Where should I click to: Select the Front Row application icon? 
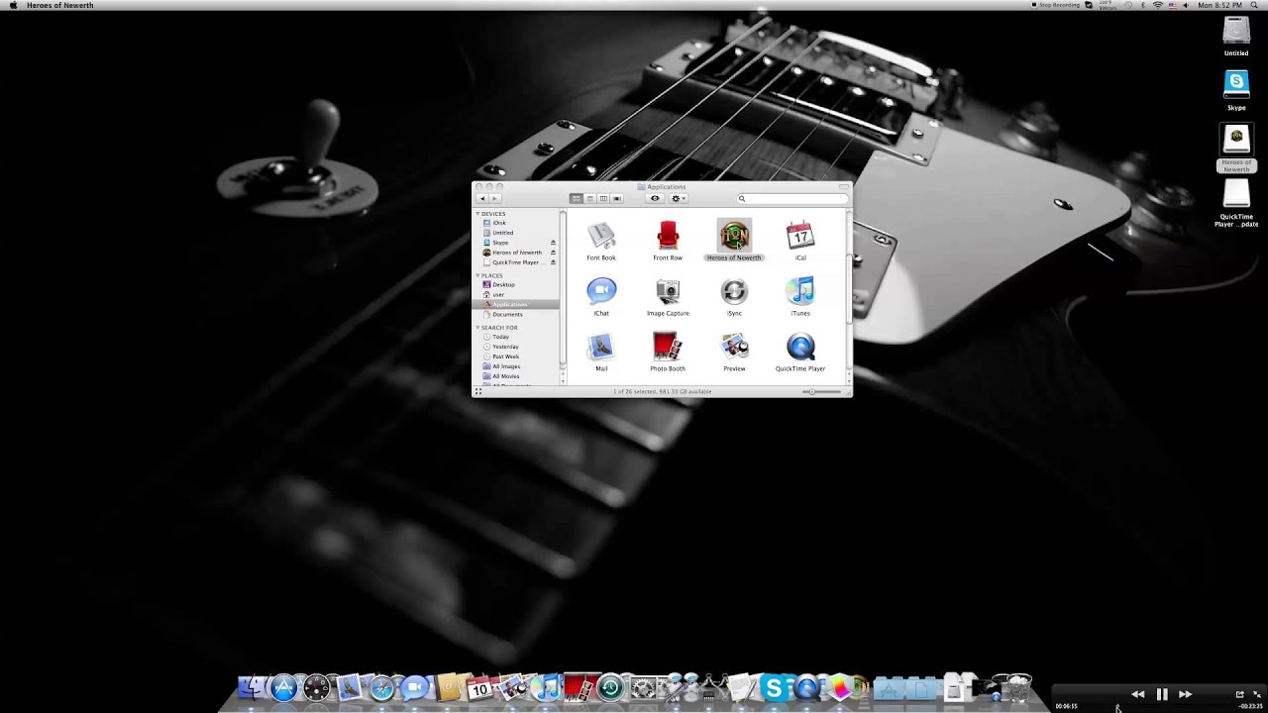click(668, 236)
